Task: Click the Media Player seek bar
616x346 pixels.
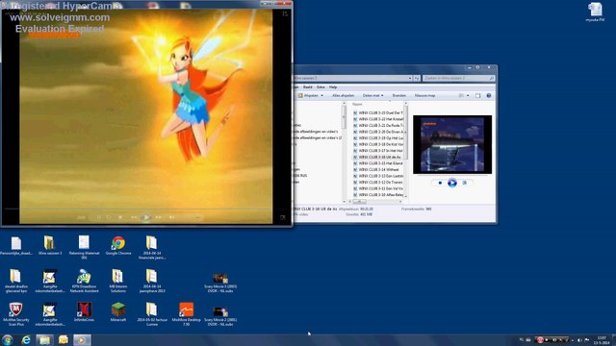Action: 146,210
